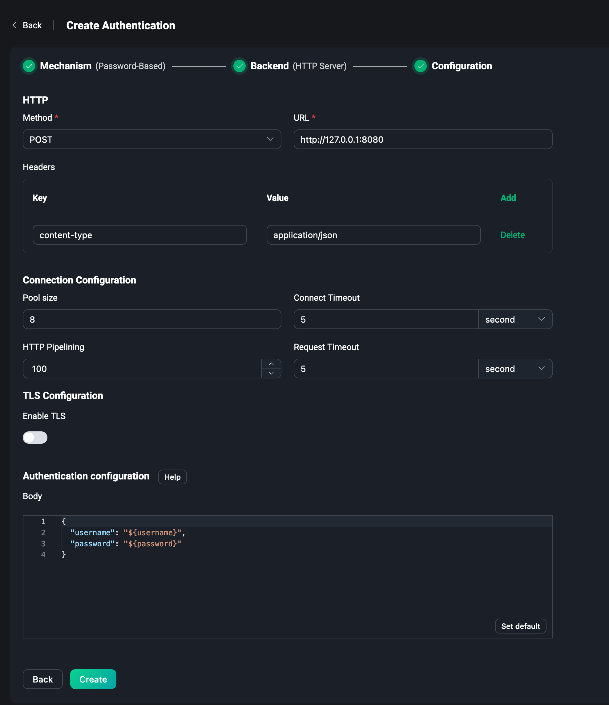Click the Pool size input field
This screenshot has width=609, height=705.
[x=152, y=319]
